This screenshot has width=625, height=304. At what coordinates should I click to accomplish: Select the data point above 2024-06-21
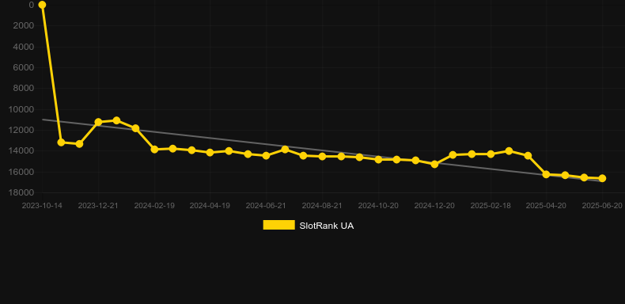[x=267, y=156]
